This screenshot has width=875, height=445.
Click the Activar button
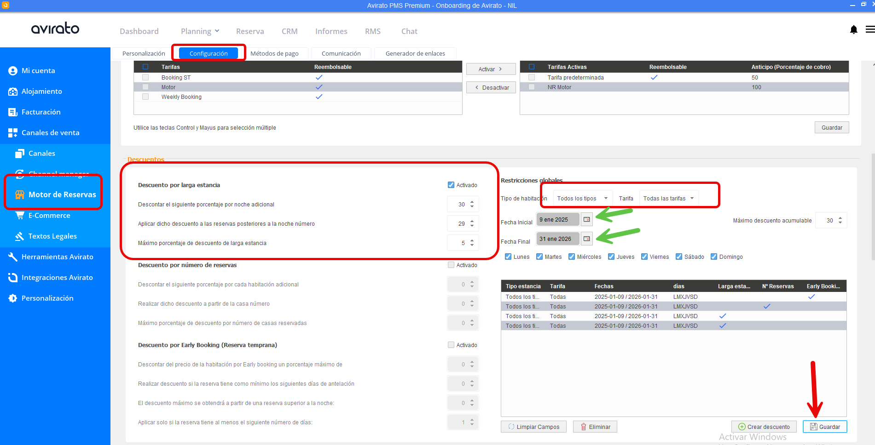tap(491, 69)
